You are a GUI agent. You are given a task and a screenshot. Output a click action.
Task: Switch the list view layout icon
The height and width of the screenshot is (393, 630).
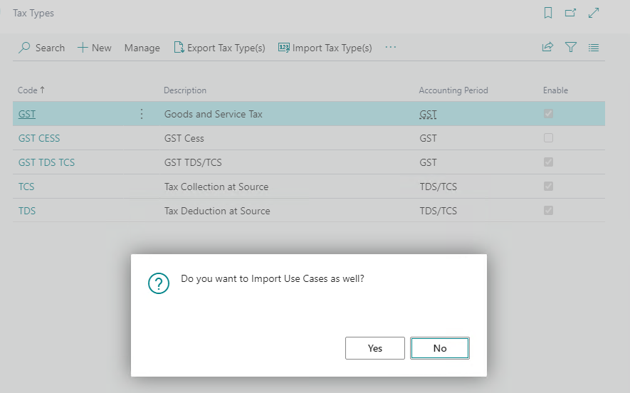tap(593, 48)
